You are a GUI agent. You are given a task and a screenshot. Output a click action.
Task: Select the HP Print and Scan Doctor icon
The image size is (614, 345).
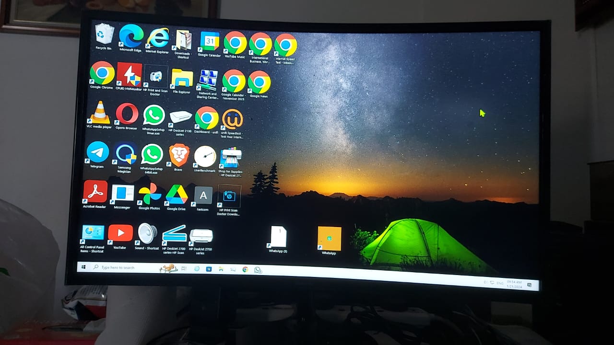pyautogui.click(x=155, y=80)
